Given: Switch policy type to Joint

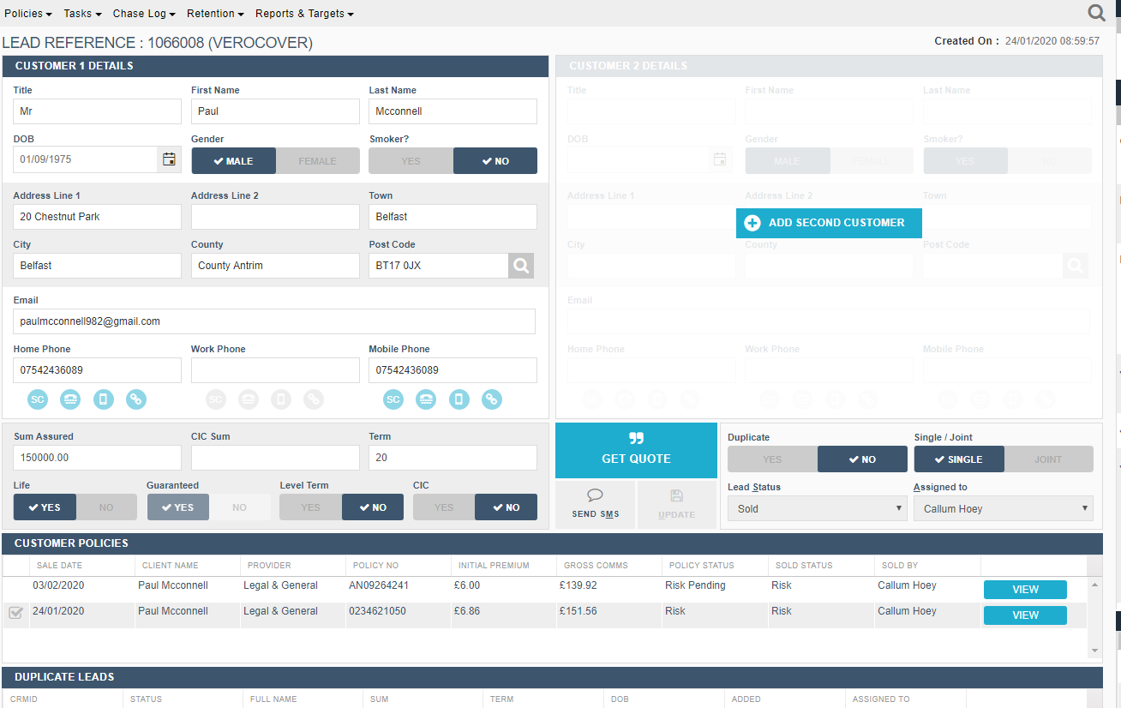Looking at the screenshot, I should tap(1047, 459).
